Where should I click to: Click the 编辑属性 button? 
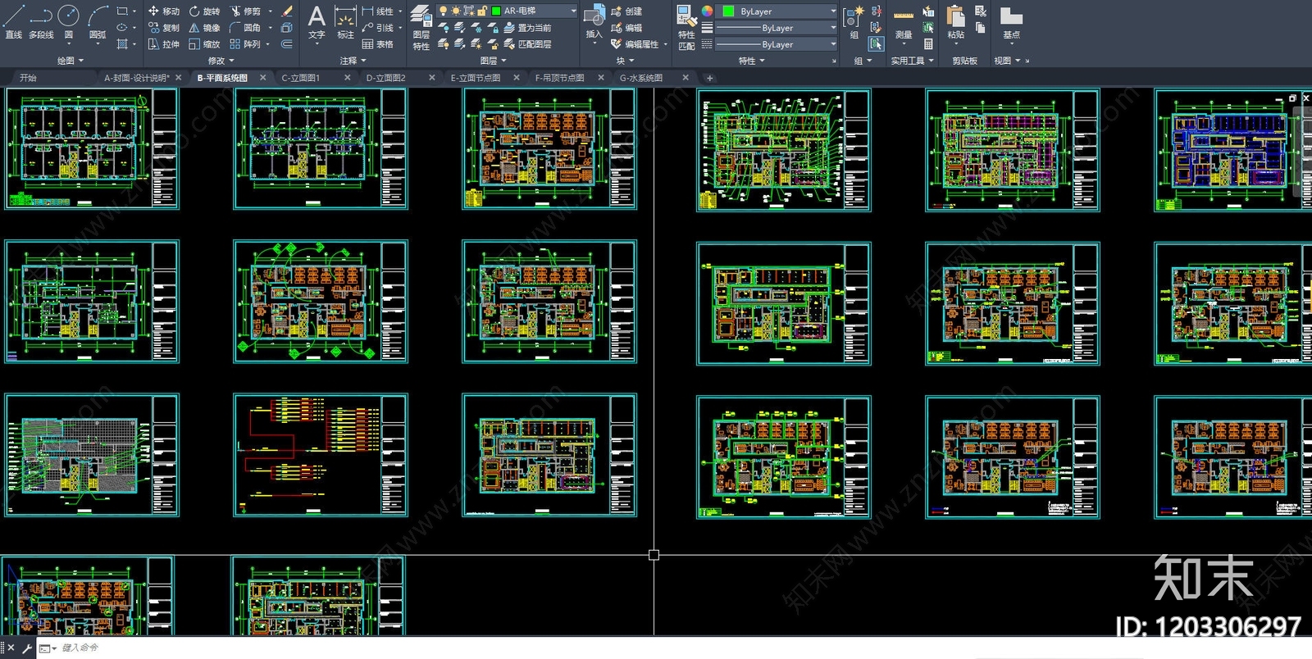point(635,44)
